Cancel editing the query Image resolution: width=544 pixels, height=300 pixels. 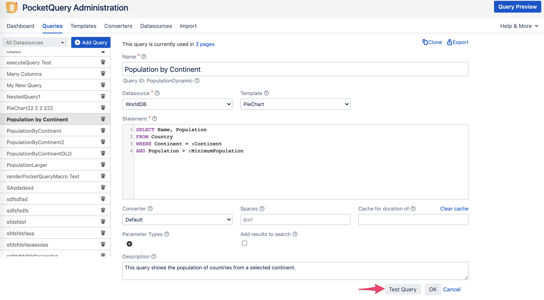(452, 289)
